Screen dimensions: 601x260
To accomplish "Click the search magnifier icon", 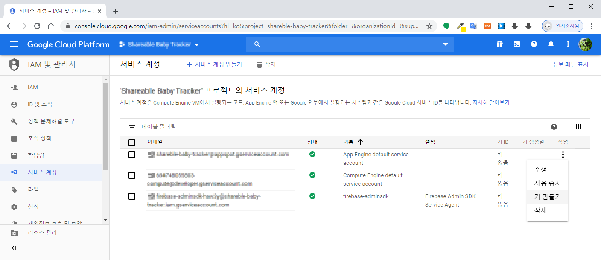I will 257,44.
